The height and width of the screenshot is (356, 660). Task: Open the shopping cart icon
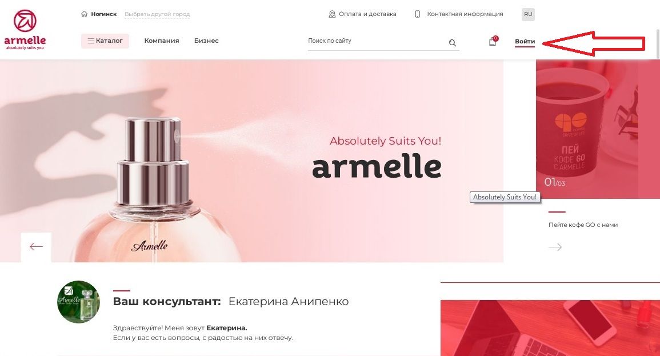pos(493,41)
